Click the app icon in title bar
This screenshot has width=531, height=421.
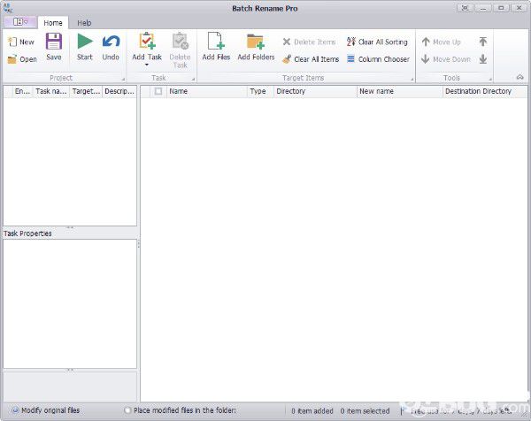(8, 8)
